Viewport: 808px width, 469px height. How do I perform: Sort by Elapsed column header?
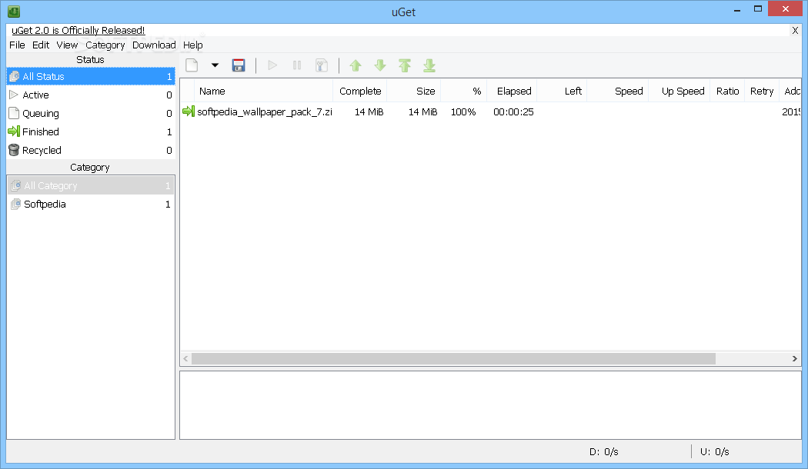[512, 91]
